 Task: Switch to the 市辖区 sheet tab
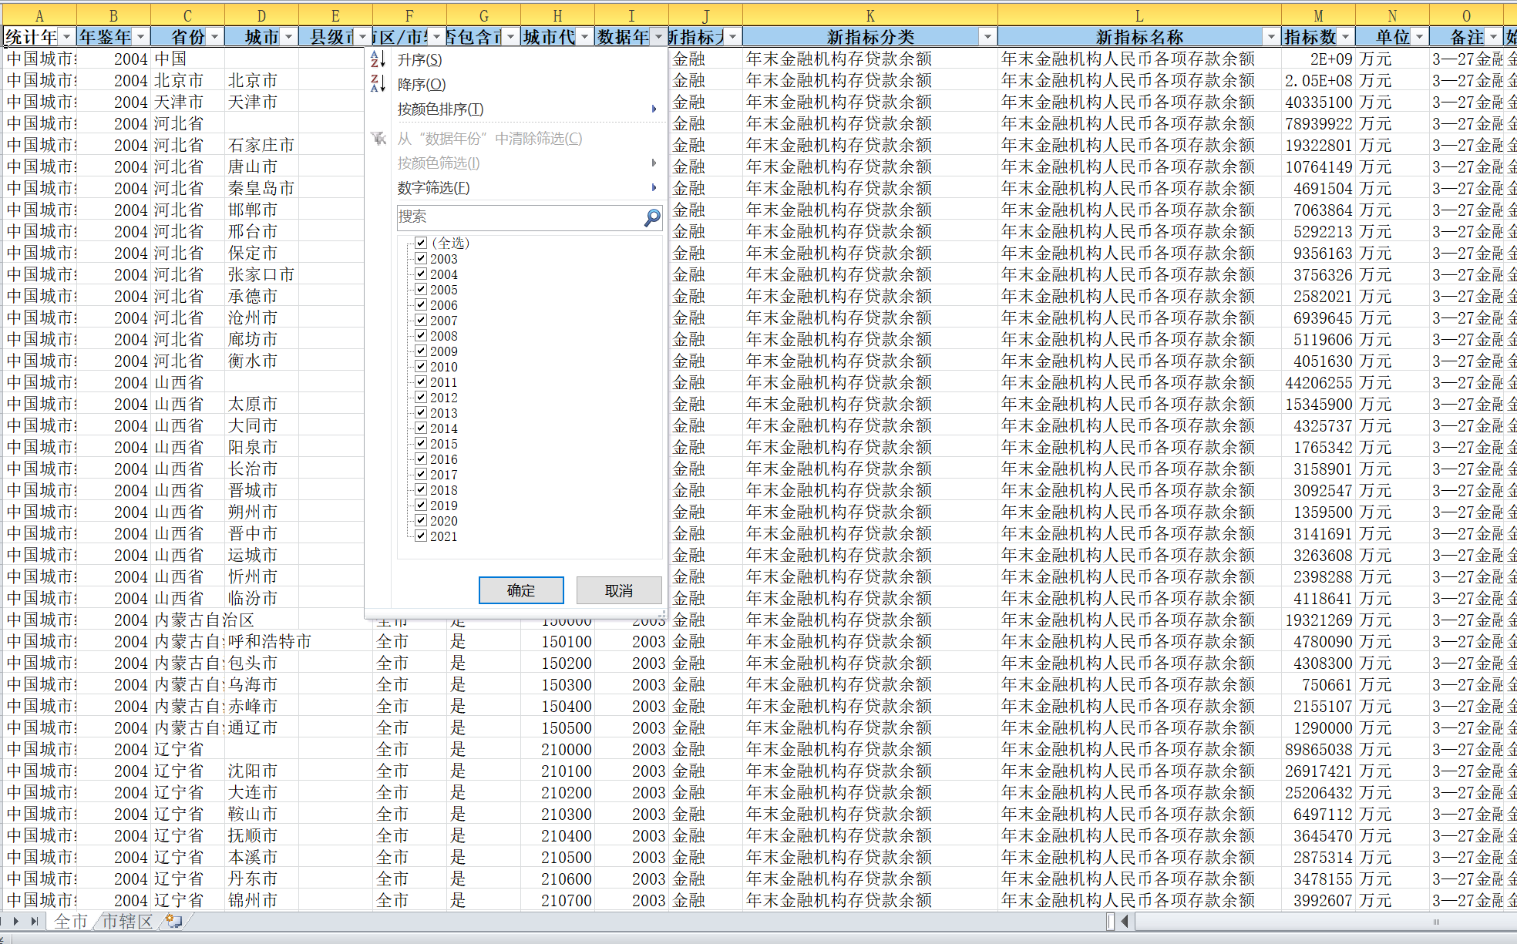127,921
